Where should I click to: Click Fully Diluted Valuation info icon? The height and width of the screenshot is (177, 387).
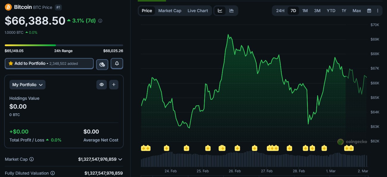[x=53, y=173]
